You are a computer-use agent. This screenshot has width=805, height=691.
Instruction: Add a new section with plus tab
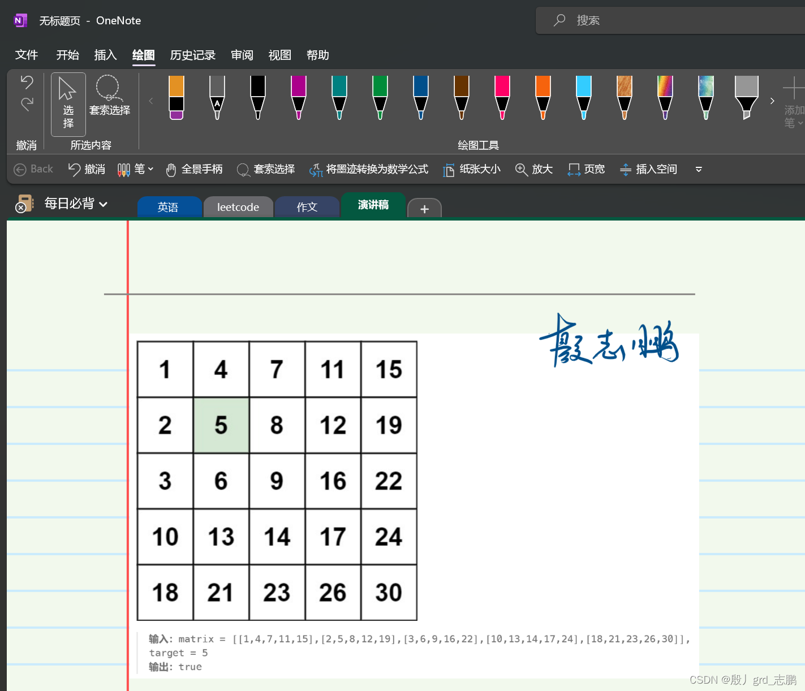point(424,209)
